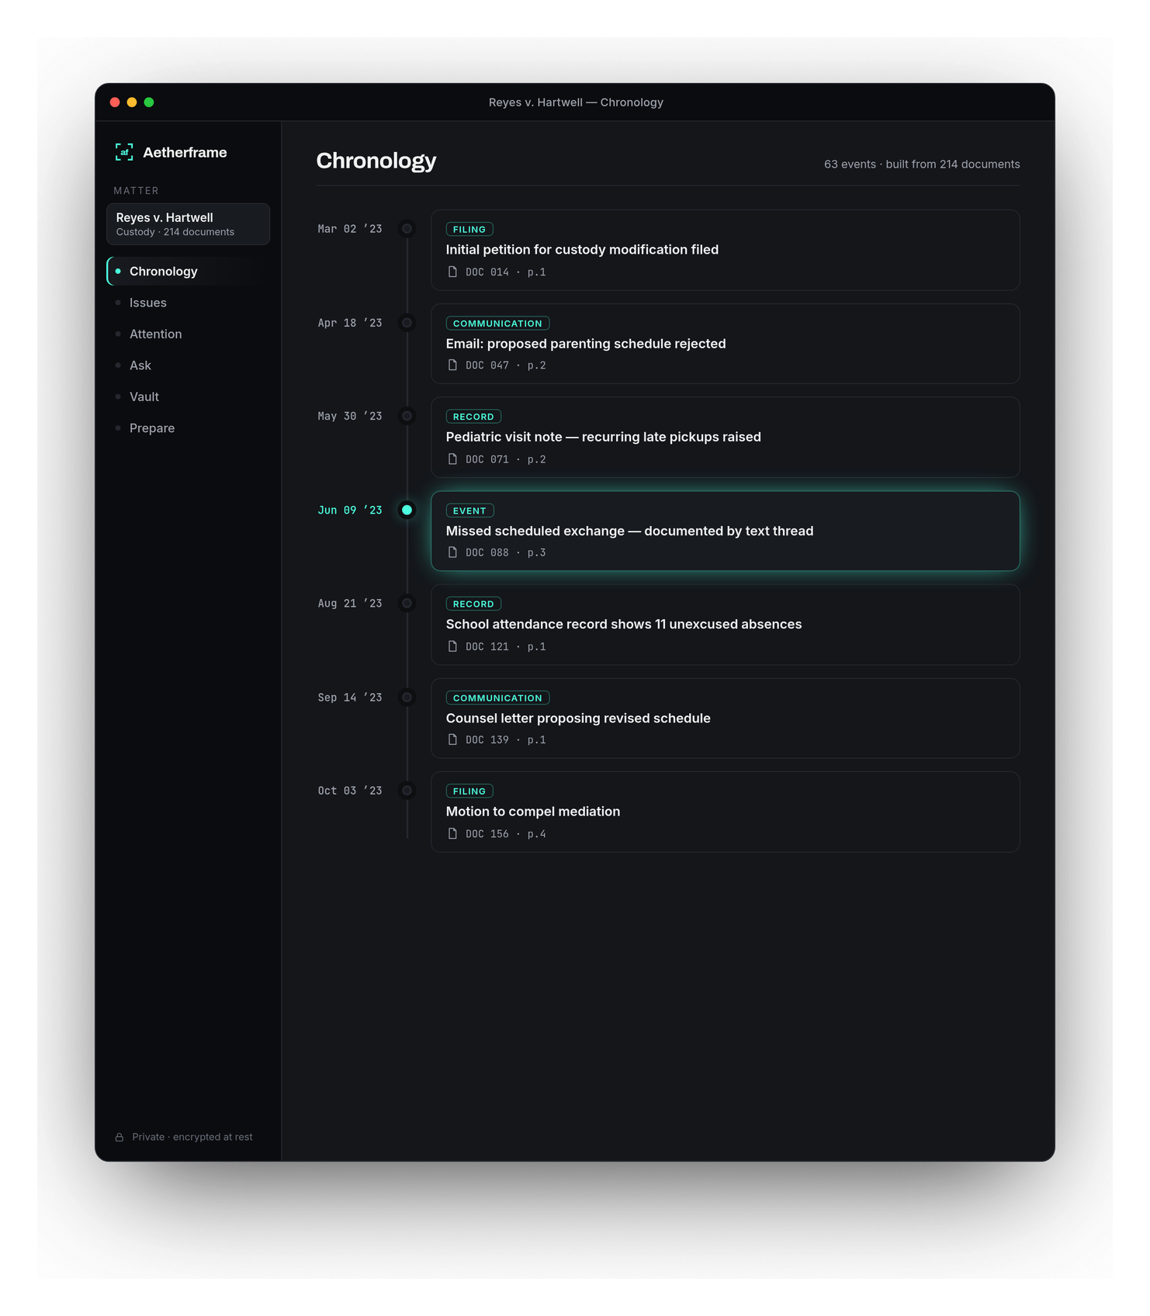Click the FILING tag on custody petition
This screenshot has width=1150, height=1316.
point(469,229)
